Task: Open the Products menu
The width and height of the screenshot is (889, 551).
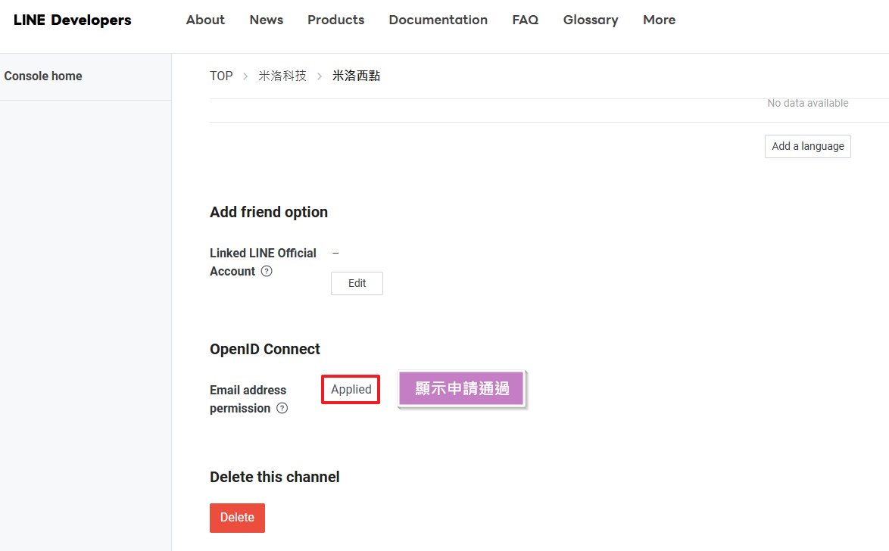Action: click(335, 20)
